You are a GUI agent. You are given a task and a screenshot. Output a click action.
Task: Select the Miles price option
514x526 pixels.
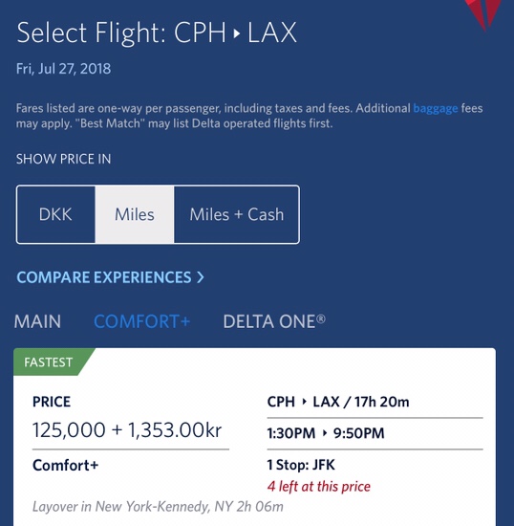[x=135, y=214]
